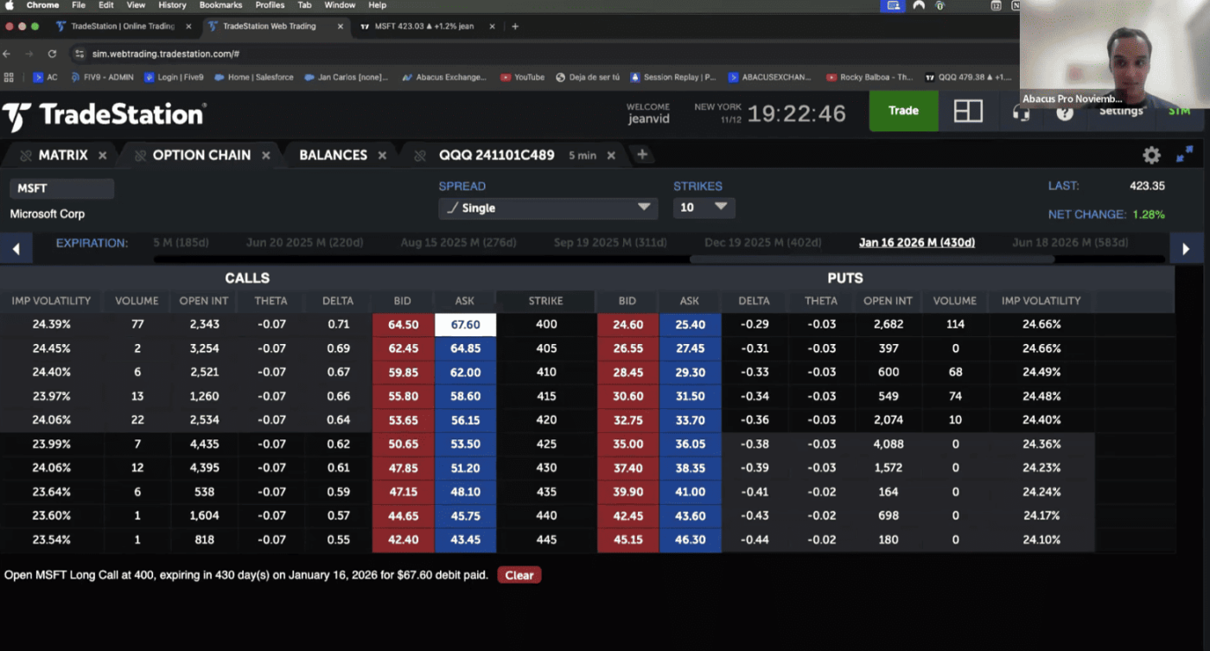Close the OPTION CHAIN tab
Screen dimensions: 1210x651
tap(266, 156)
